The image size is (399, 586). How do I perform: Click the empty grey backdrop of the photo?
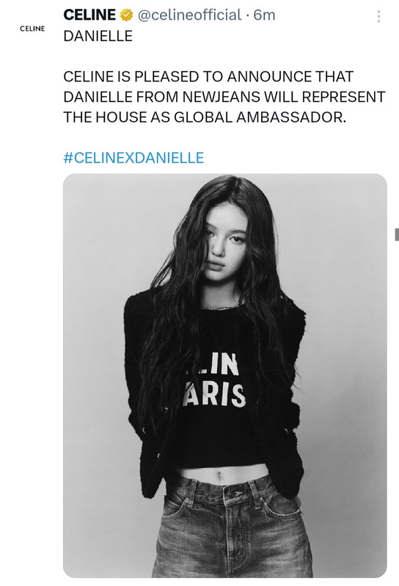(344, 299)
